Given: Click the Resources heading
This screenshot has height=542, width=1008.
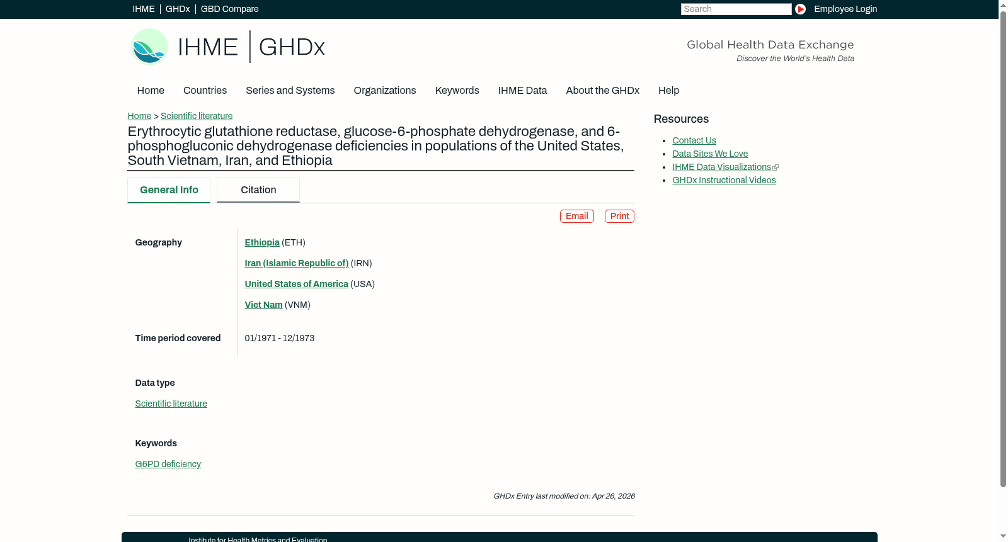Looking at the screenshot, I should click(681, 119).
